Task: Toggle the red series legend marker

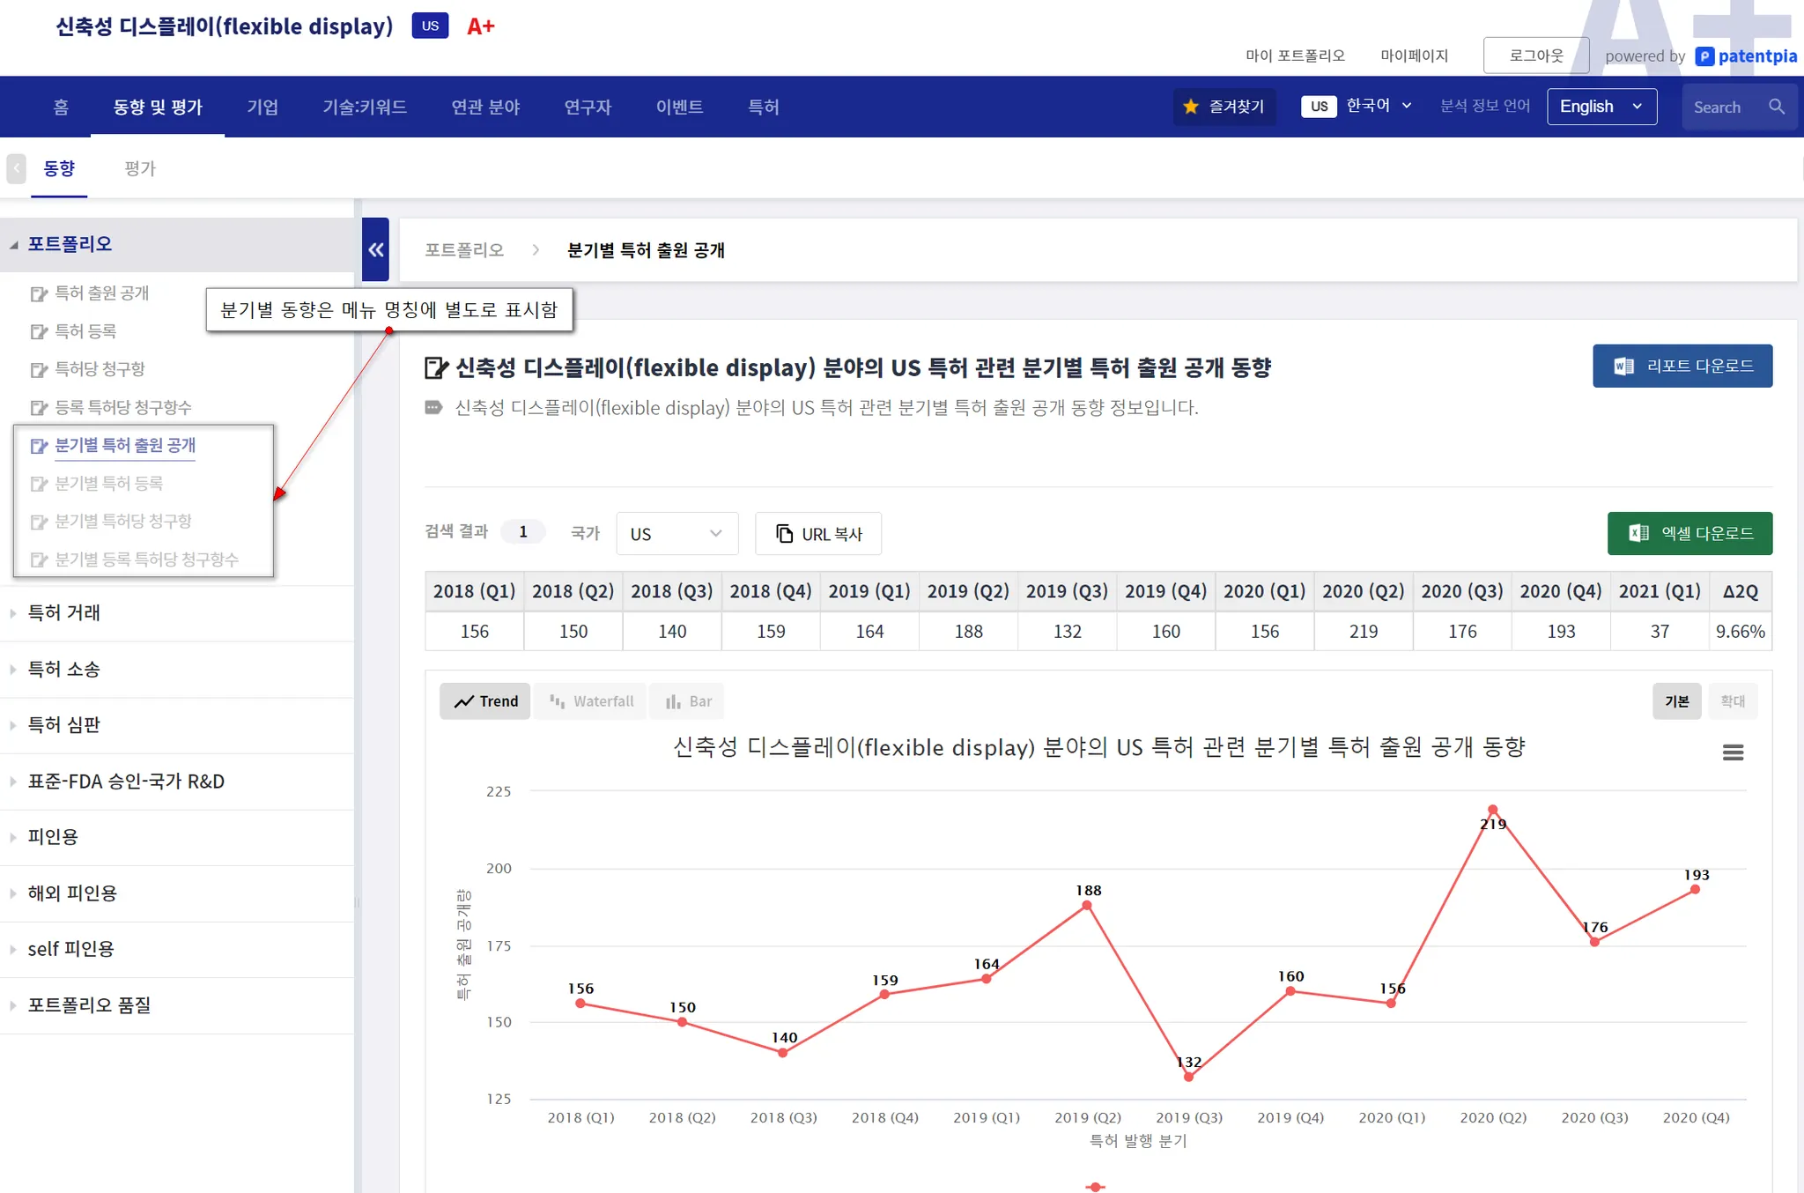Action: tap(1095, 1187)
